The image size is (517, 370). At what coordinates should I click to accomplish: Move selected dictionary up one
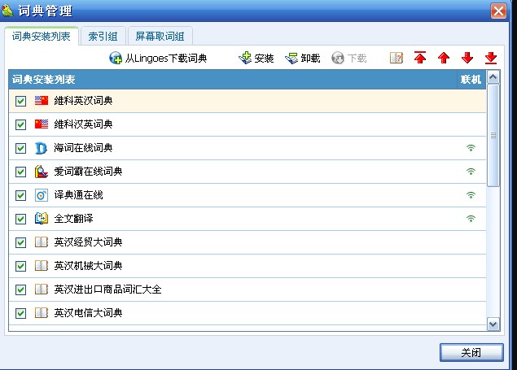coord(444,58)
